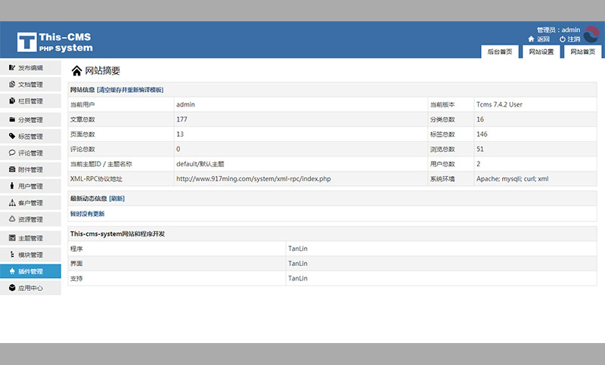Click TanLin in the 界面 row
605x365 pixels.
pos(298,264)
